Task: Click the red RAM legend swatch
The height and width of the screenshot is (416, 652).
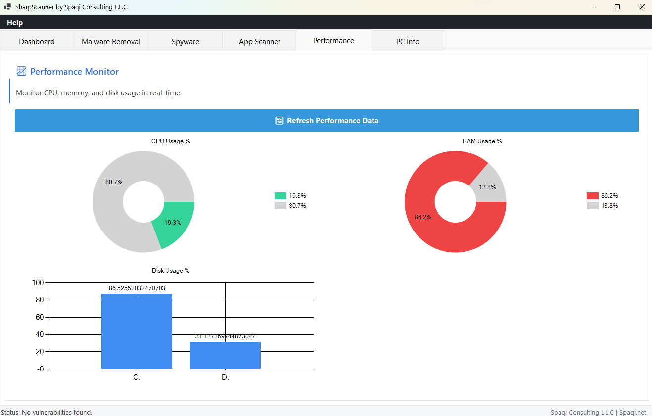Action: 593,196
